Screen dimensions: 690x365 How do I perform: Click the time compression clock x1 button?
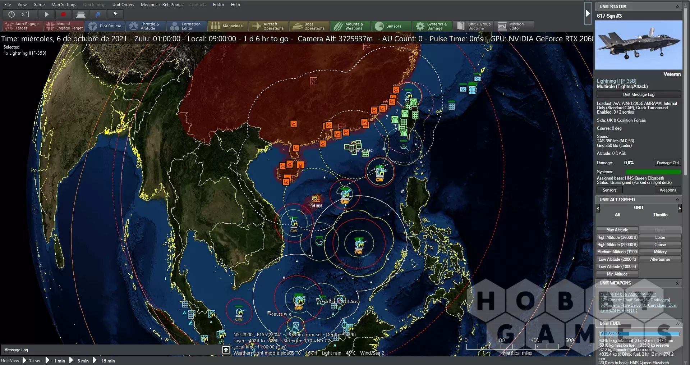tap(20, 14)
